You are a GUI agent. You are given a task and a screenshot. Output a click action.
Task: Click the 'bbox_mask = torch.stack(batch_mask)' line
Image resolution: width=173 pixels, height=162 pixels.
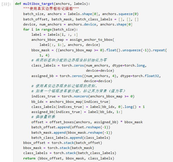click(x=59, y=148)
